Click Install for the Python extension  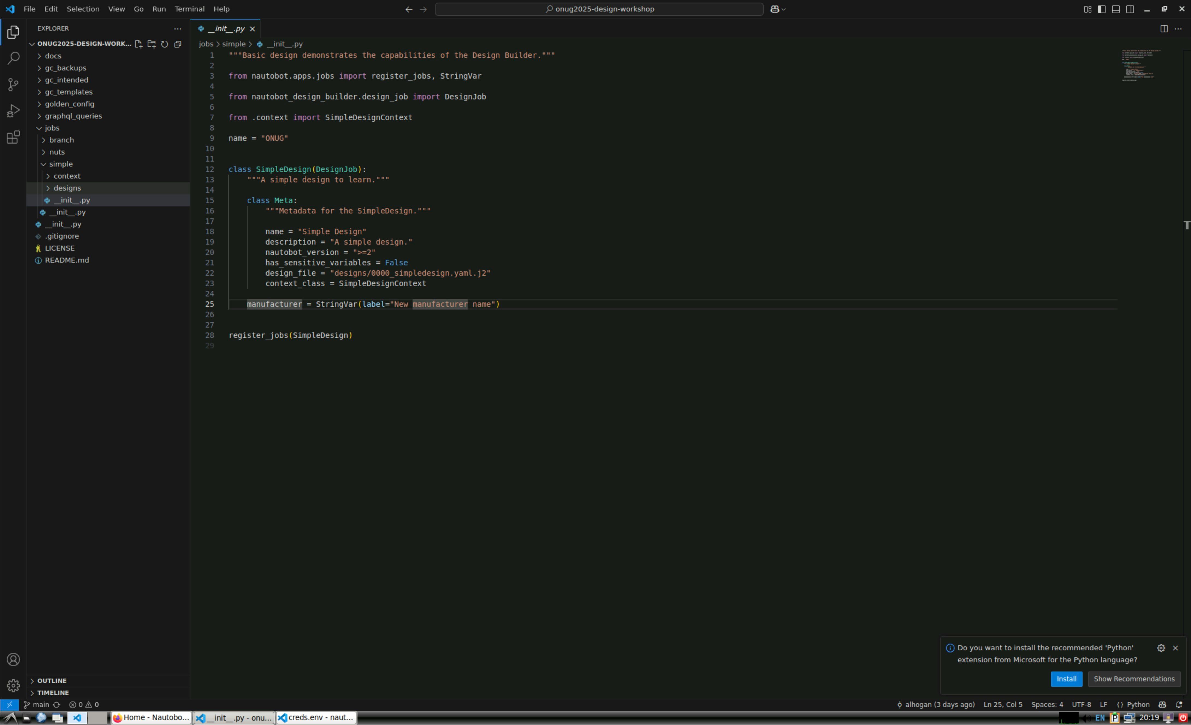[1066, 679]
